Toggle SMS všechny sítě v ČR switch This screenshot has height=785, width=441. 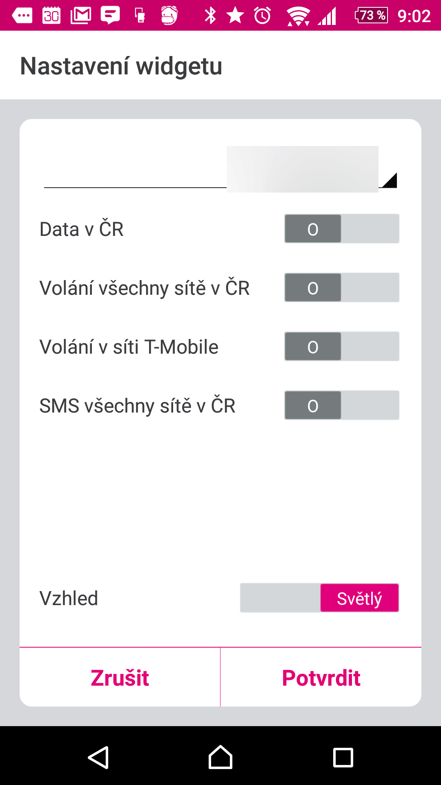pos(342,405)
